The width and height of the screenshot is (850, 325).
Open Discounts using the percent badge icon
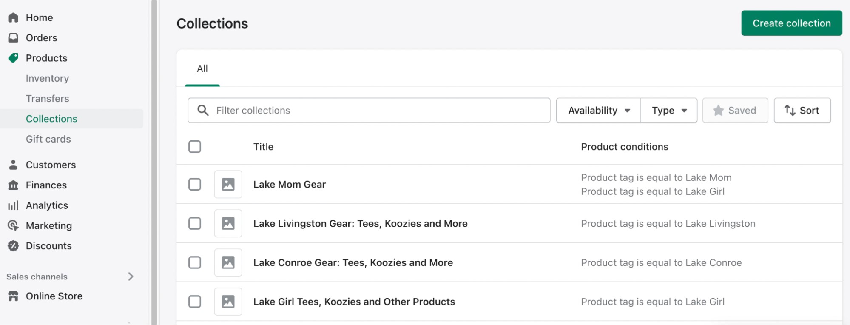click(x=13, y=246)
